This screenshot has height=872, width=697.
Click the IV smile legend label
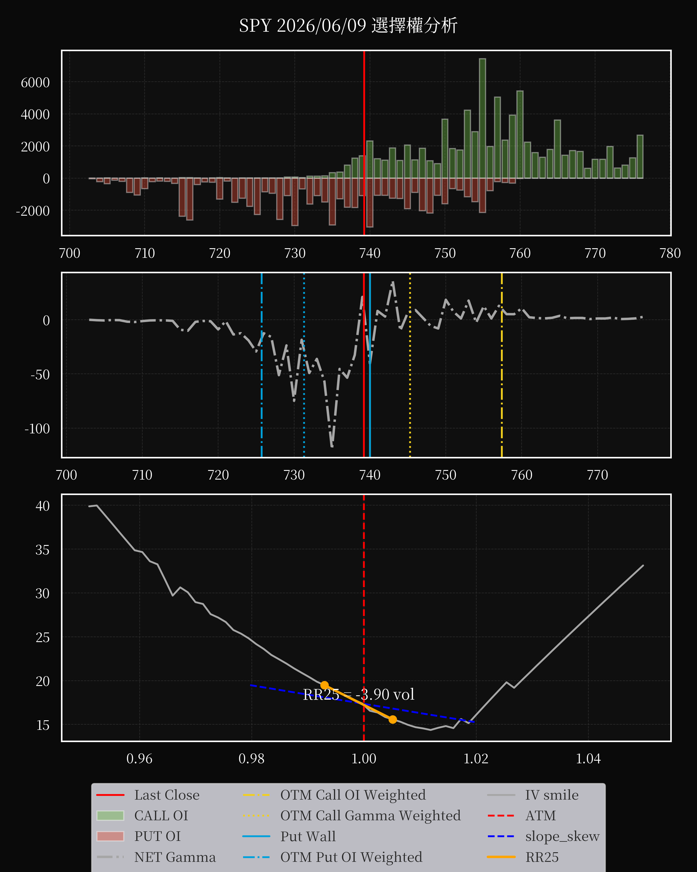[552, 795]
